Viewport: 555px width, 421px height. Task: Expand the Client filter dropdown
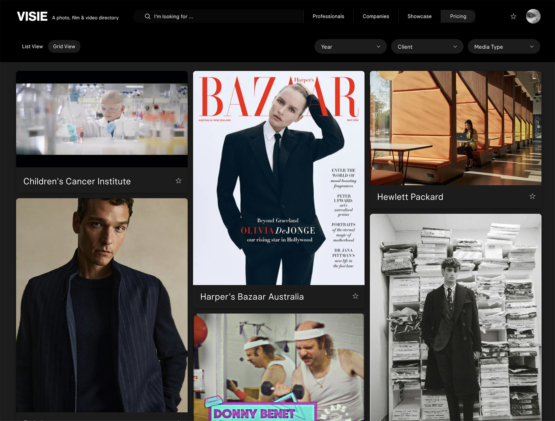click(427, 47)
